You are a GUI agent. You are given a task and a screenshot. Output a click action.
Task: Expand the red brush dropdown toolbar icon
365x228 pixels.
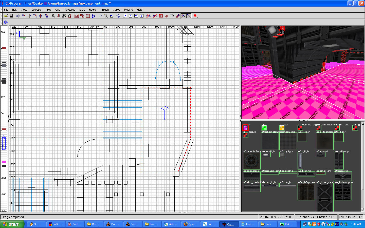click(195, 16)
